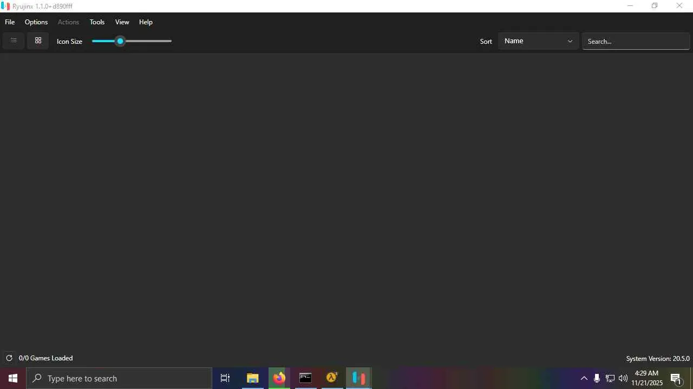This screenshot has height=389, width=693.
Task: Open the Windows Start menu
Action: click(13, 378)
